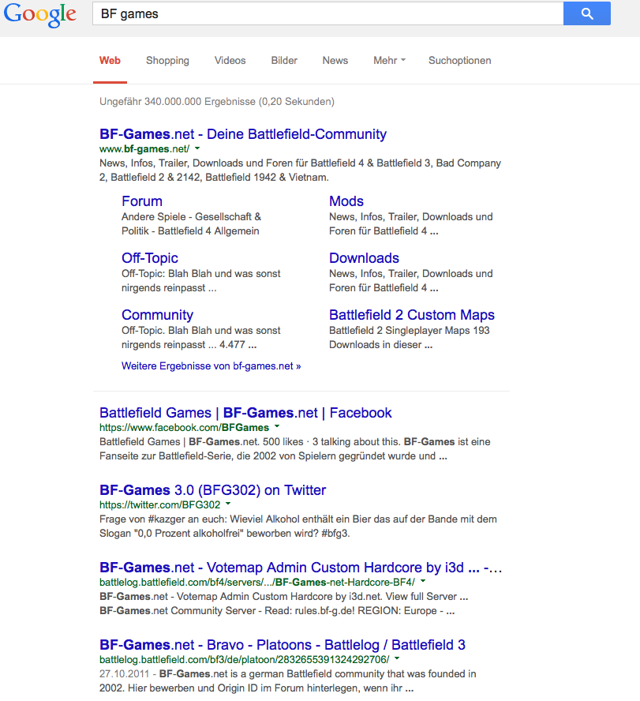Image resolution: width=640 pixels, height=701 pixels.
Task: Open 'BF-Games.net - Deine Battlefield-Community' result
Action: [243, 134]
